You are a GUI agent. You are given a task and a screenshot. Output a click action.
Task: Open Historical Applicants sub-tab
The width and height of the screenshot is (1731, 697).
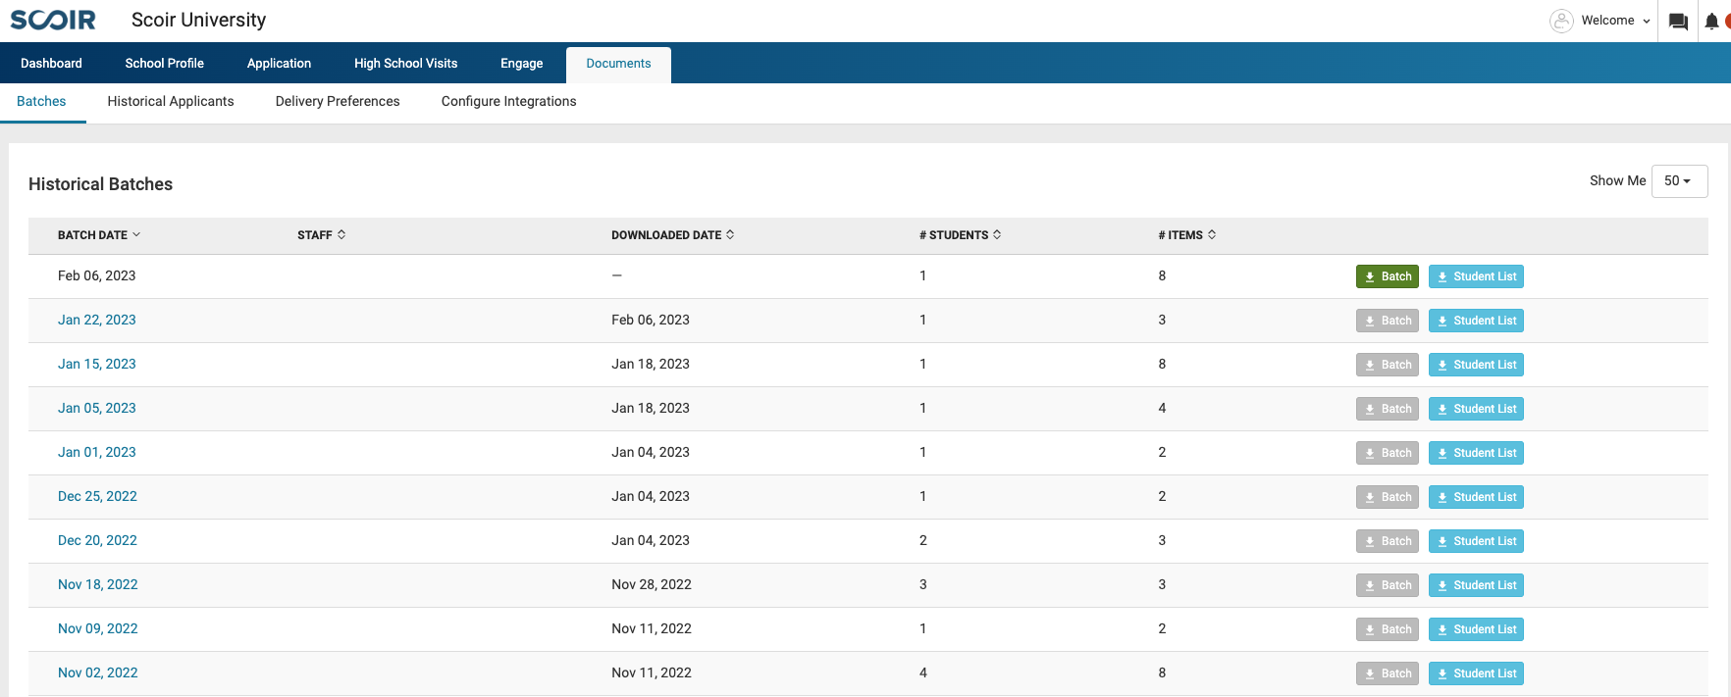pos(171,102)
